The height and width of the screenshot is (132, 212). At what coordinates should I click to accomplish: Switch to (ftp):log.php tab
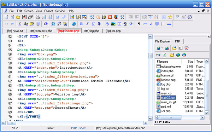(92, 31)
